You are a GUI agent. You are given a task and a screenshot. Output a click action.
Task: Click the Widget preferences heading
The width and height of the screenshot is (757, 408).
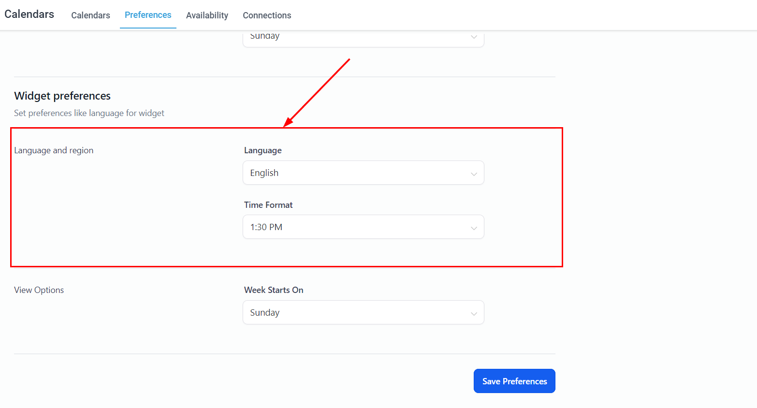(x=62, y=96)
